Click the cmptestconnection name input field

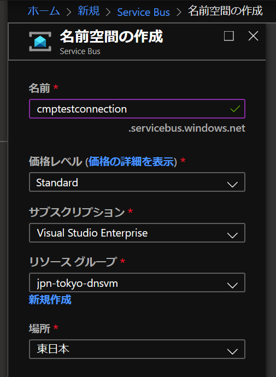[x=137, y=109]
